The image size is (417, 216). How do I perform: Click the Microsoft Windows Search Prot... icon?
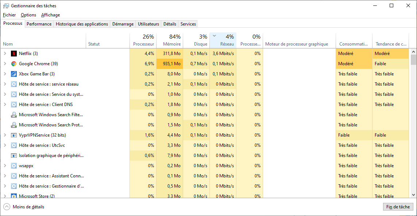14,125
